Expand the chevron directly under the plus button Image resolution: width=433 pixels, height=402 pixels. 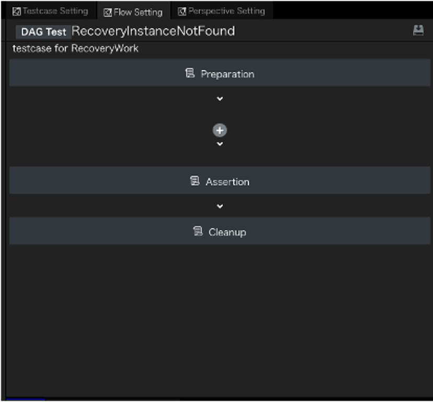[x=220, y=144]
